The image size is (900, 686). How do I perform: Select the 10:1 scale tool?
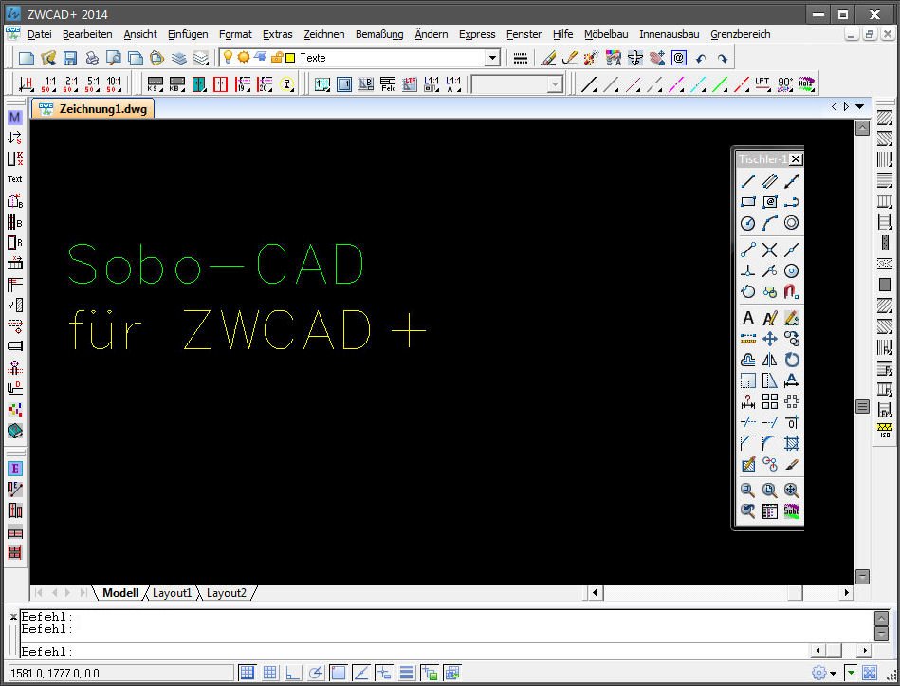[114, 84]
